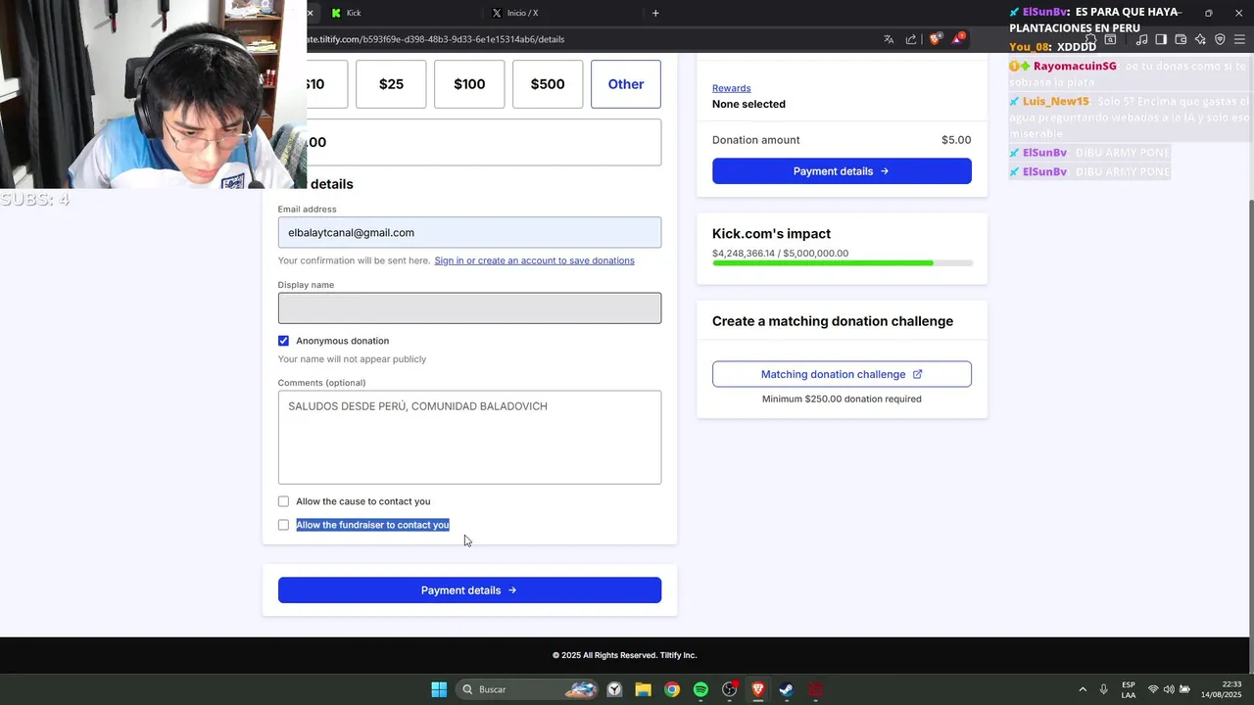Open Spotify from taskbar

pos(700,689)
